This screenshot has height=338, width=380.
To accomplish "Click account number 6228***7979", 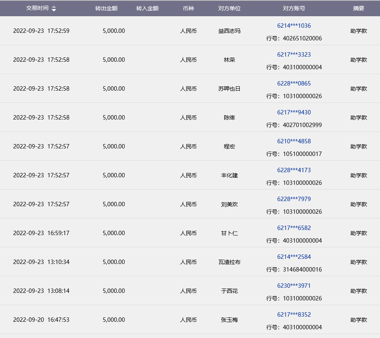I will [294, 199].
